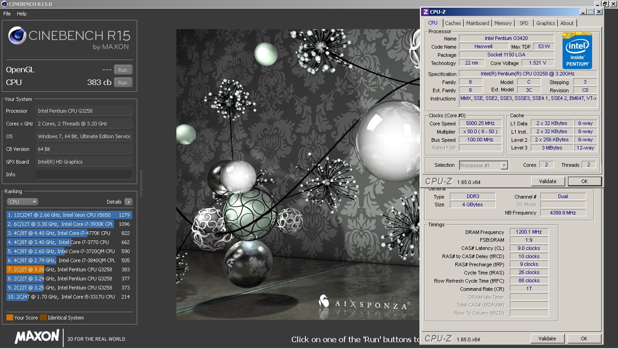Run the OpenGL benchmark
618x349 pixels.
123,70
